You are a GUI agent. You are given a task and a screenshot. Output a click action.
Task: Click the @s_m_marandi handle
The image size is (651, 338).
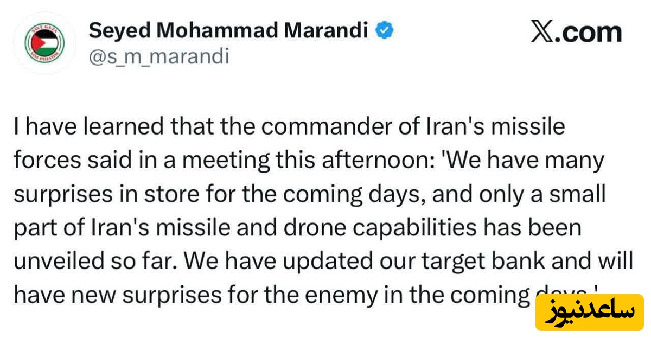pyautogui.click(x=158, y=56)
